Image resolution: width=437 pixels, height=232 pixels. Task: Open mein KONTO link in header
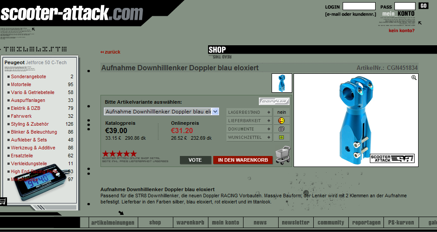coord(398,14)
